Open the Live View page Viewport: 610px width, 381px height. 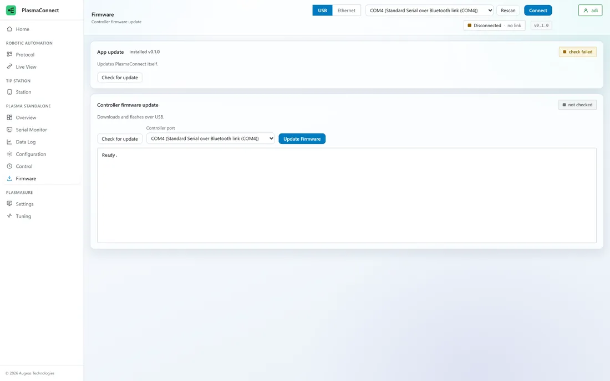coord(41,67)
